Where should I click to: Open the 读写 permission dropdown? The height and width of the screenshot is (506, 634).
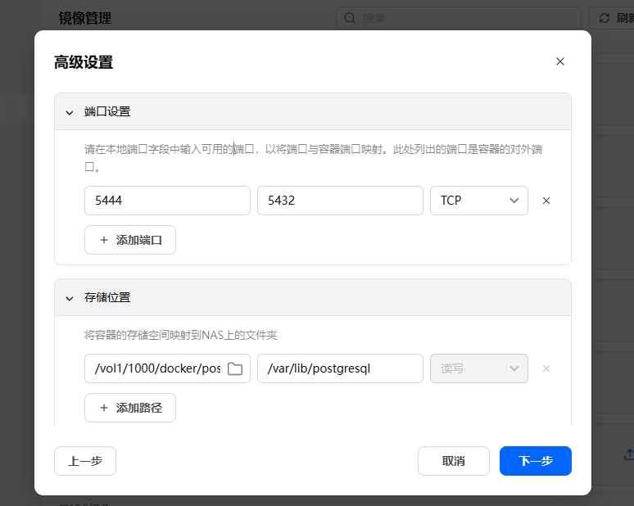pyautogui.click(x=479, y=368)
